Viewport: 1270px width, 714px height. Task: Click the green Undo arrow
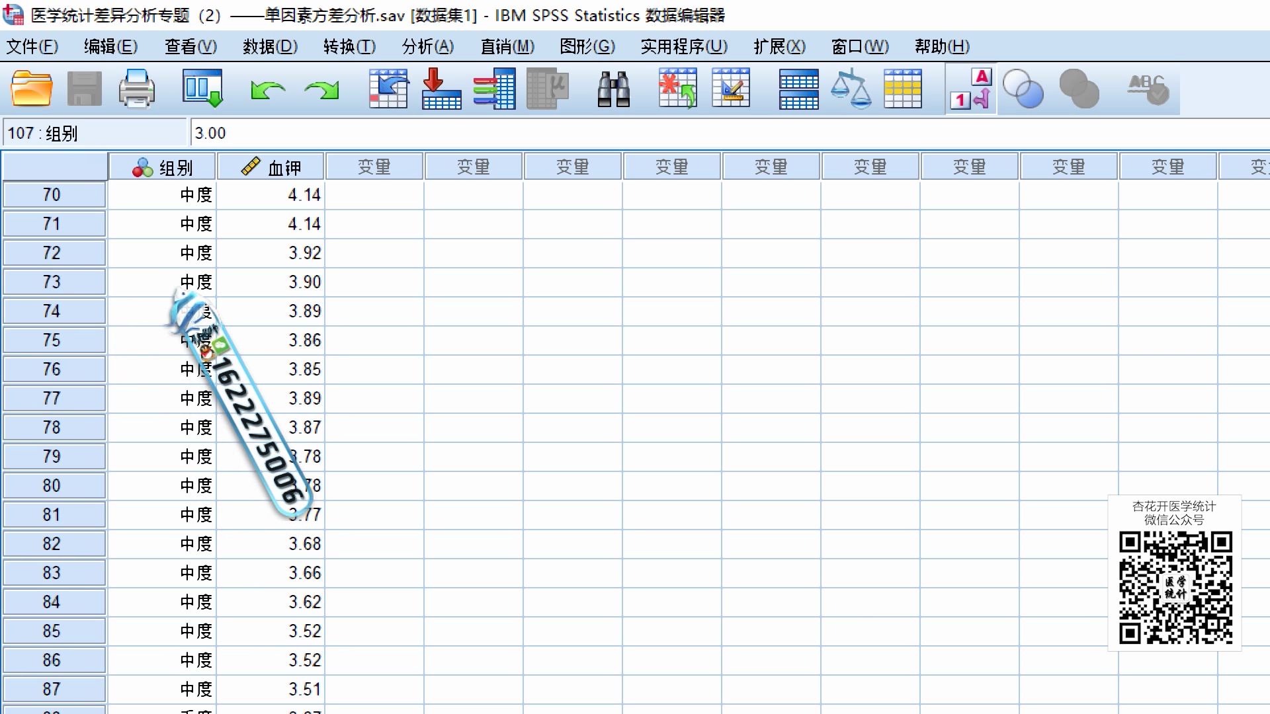click(267, 89)
